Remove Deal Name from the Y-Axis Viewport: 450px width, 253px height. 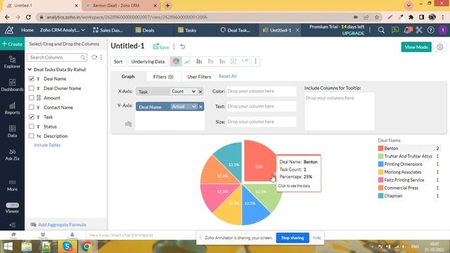point(200,107)
